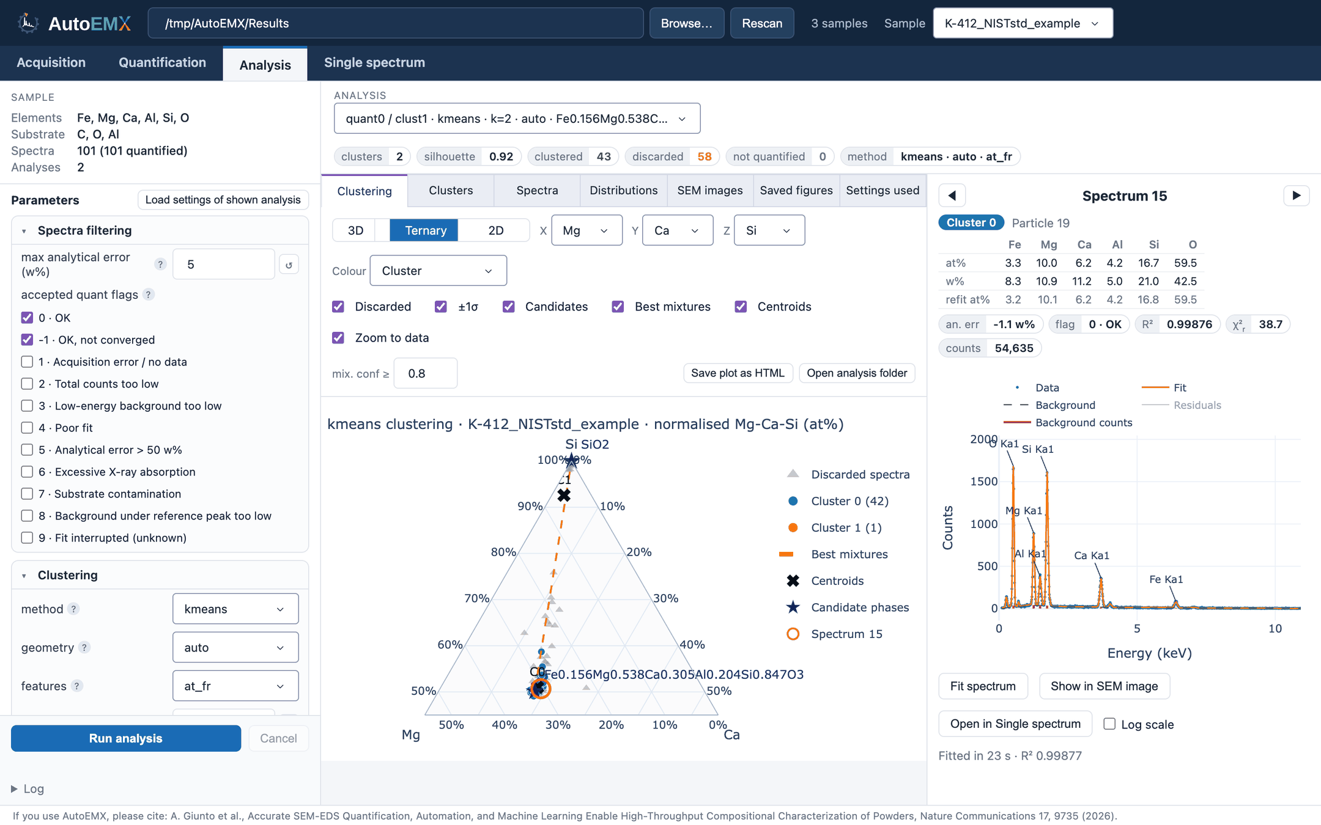
Task: Open the Z axis Si dropdown
Action: (x=769, y=230)
